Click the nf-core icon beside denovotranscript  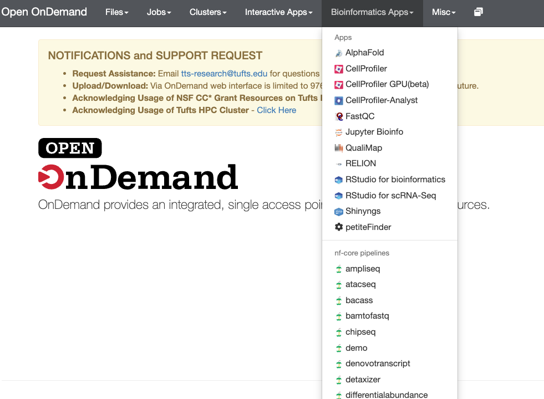point(339,364)
